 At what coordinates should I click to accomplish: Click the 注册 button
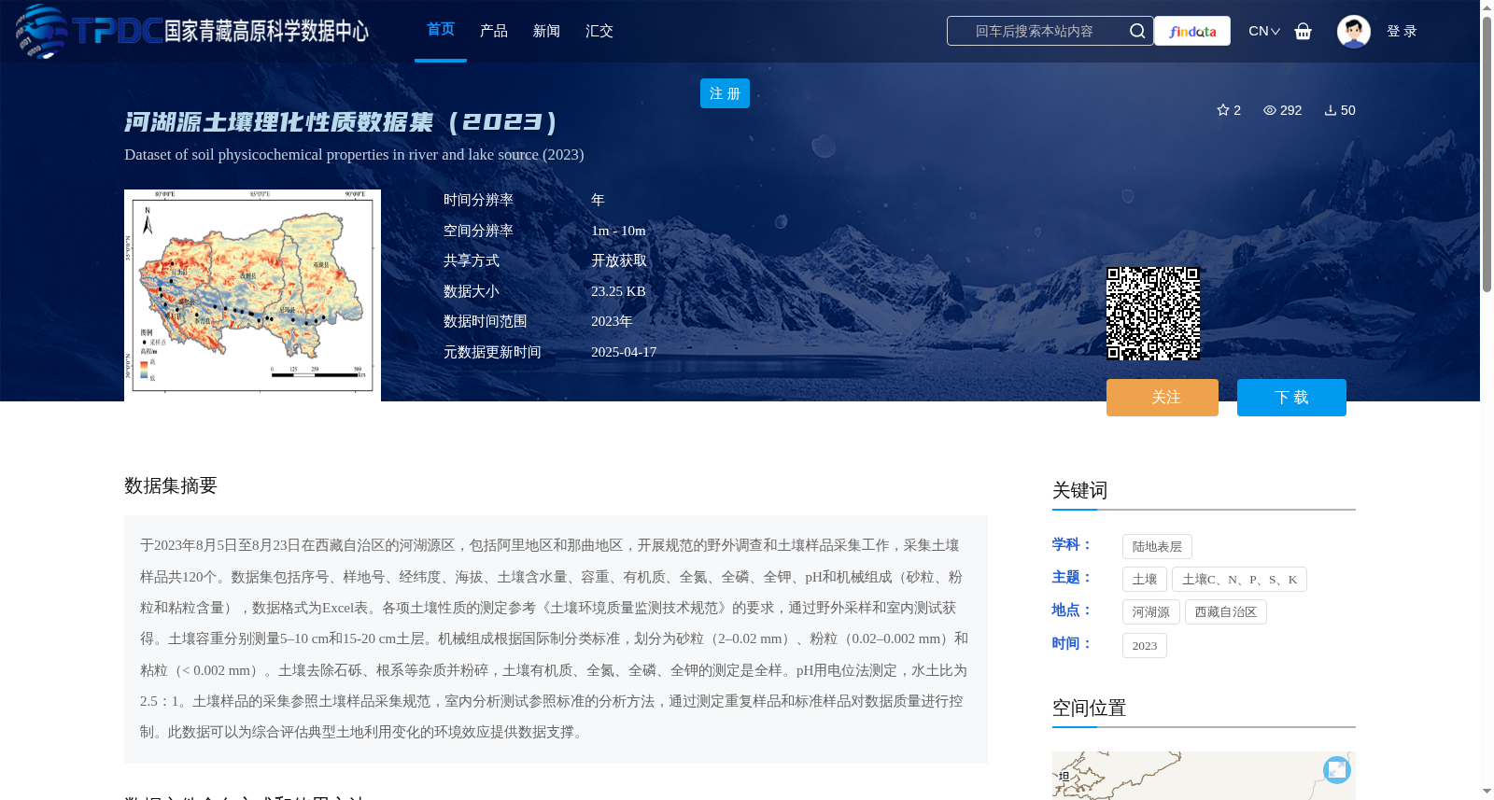coord(725,93)
